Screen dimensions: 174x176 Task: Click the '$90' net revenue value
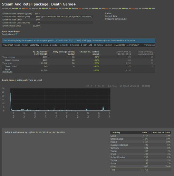(38, 17)
